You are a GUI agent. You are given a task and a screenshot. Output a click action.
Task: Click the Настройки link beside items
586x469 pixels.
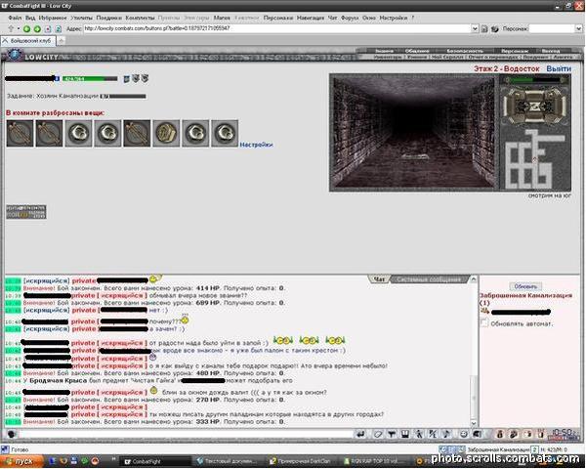click(x=256, y=145)
